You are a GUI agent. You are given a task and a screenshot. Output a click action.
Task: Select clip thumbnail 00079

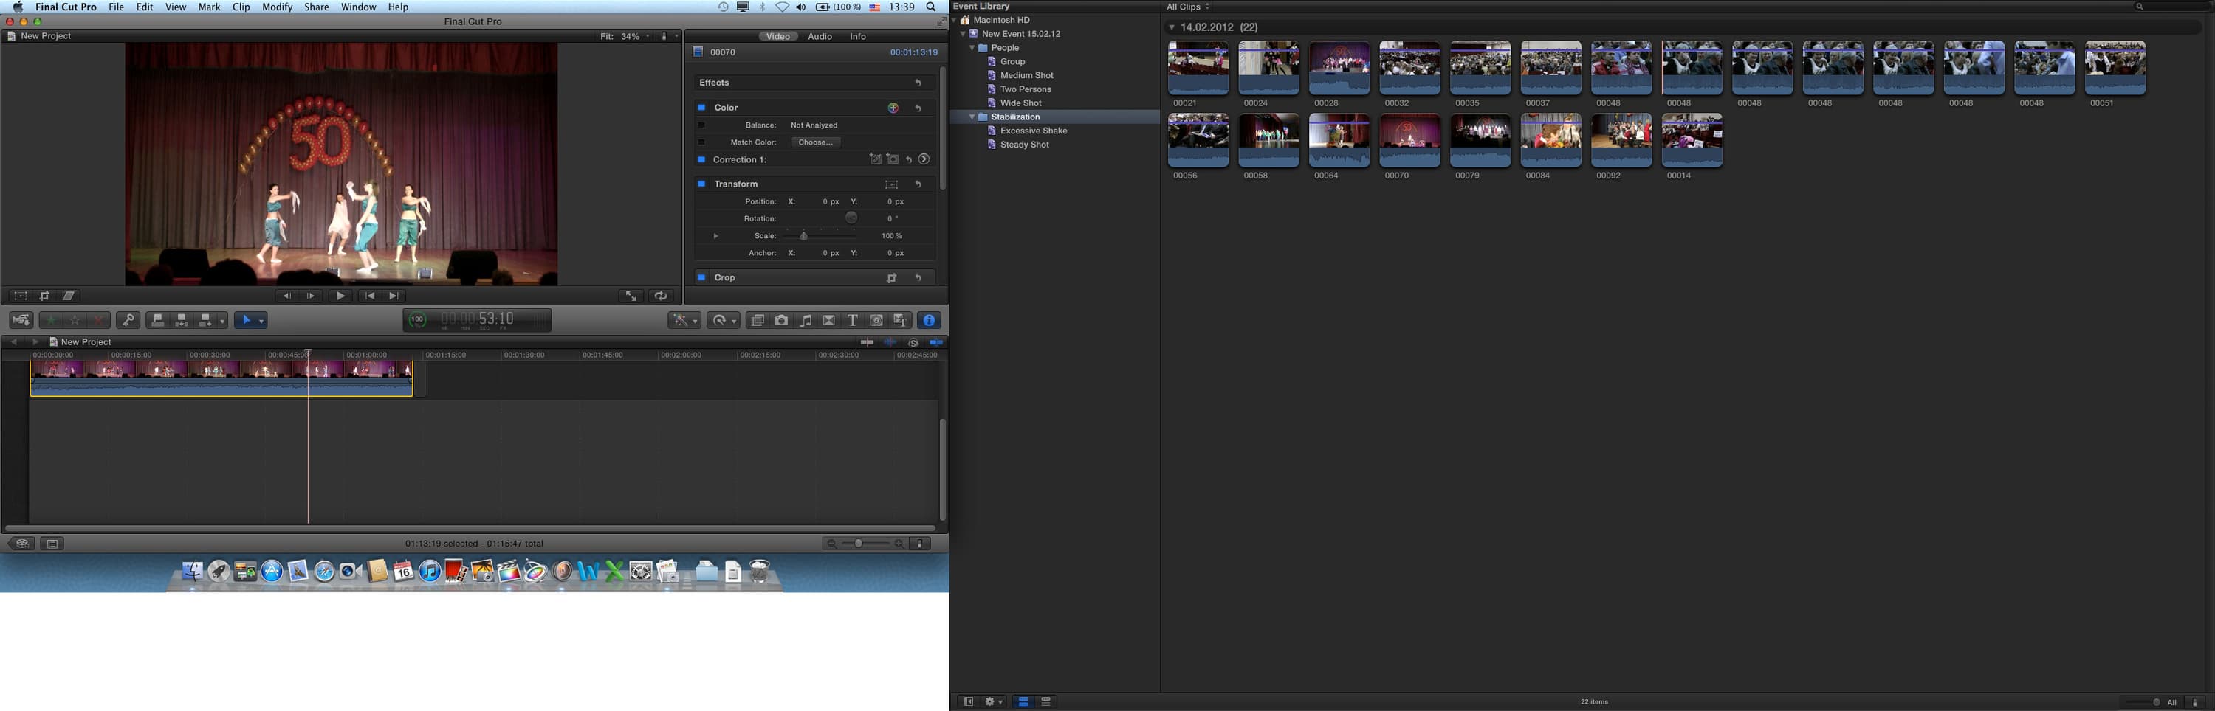[1480, 140]
